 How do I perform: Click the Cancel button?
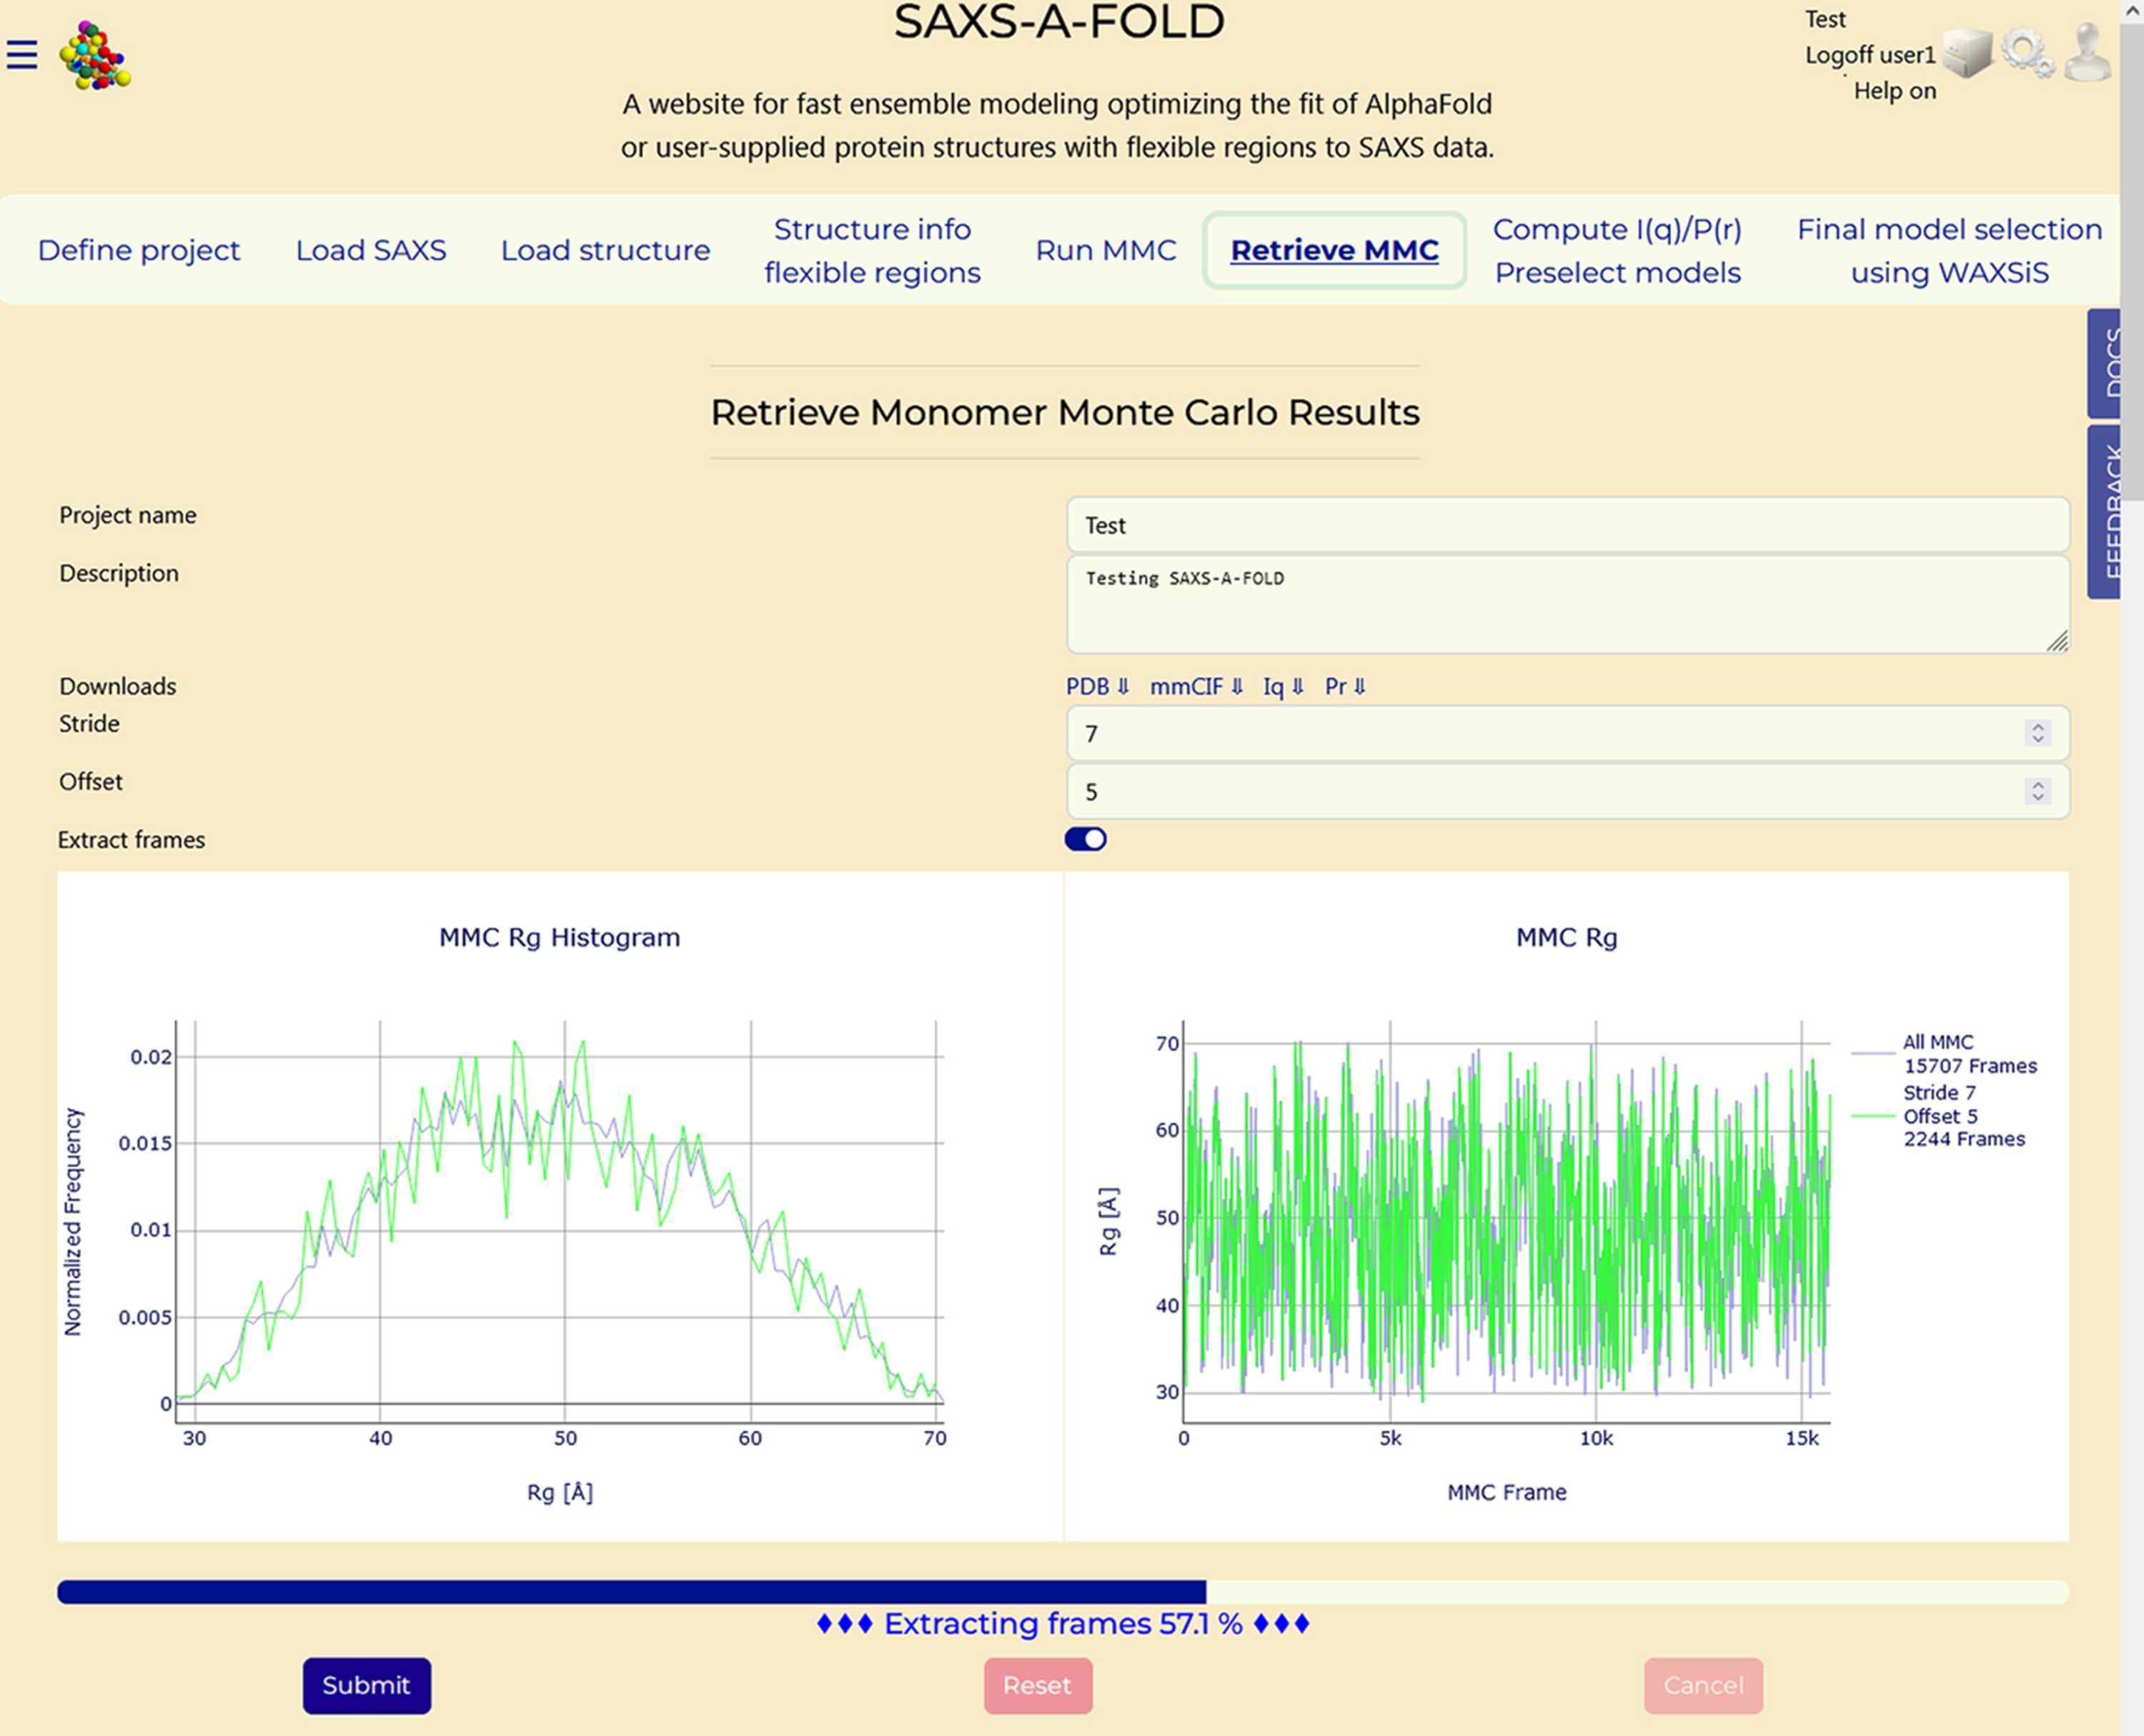click(1704, 1686)
